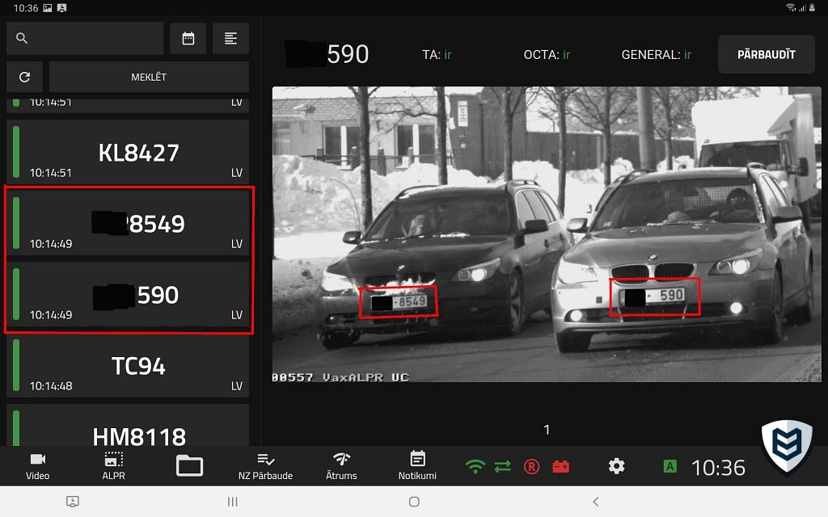Screen dimensions: 828x517
Task: Click timestamp 10:14:51 on KL8427 row
Action: [x=51, y=173]
